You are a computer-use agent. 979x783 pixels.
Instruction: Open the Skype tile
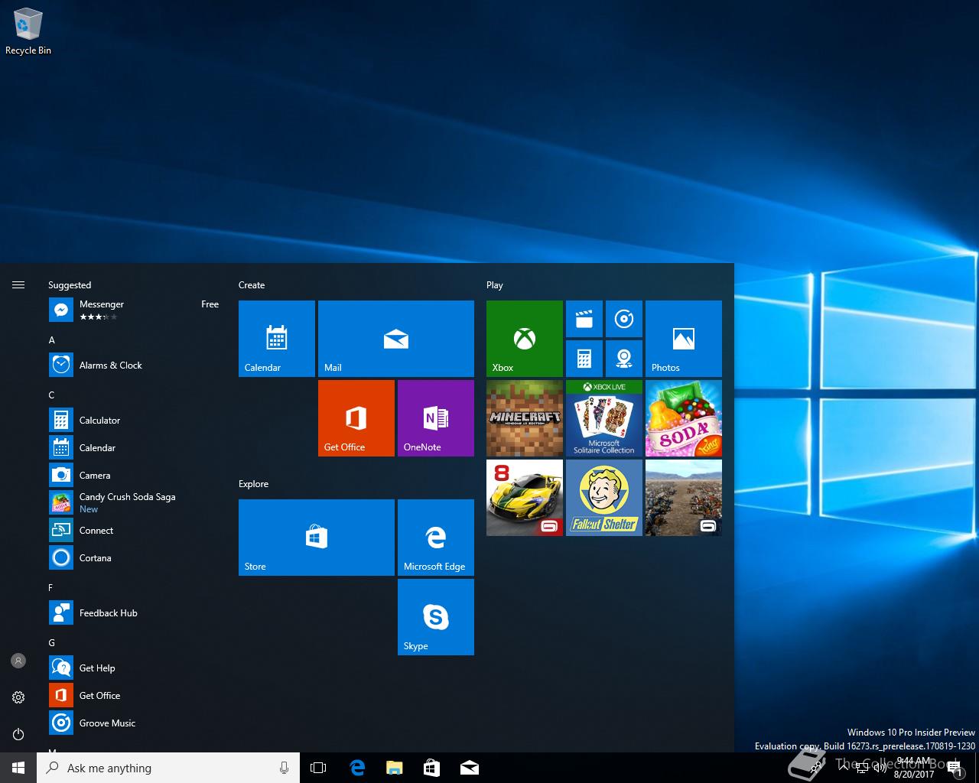(435, 616)
